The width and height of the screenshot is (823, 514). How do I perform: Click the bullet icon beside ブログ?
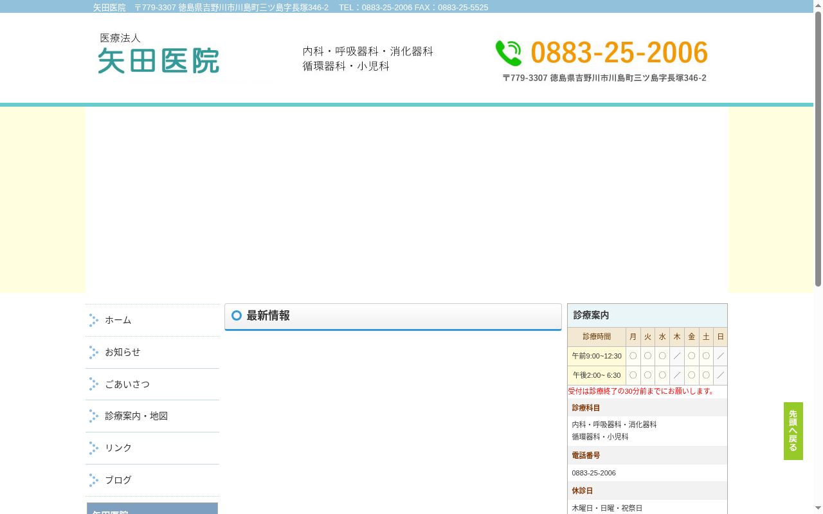[x=94, y=481]
